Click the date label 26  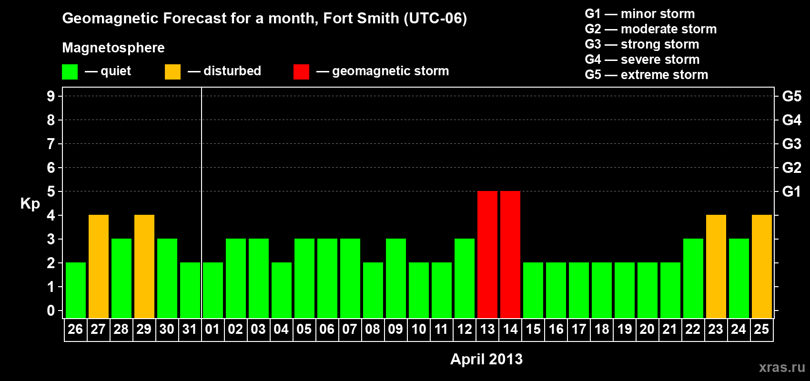coord(75,329)
